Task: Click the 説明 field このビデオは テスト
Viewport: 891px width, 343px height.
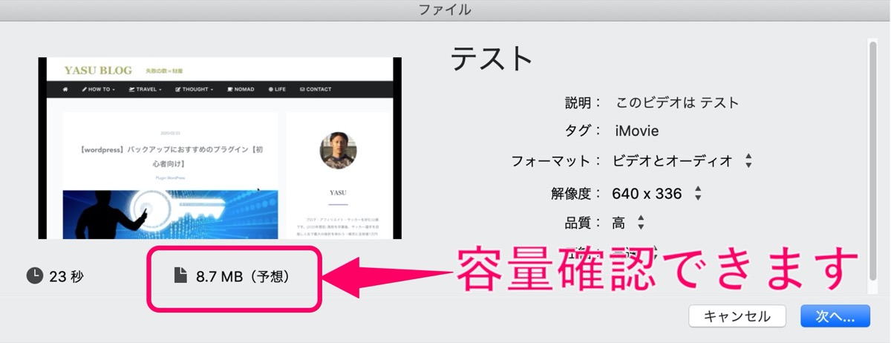Action: [x=676, y=102]
